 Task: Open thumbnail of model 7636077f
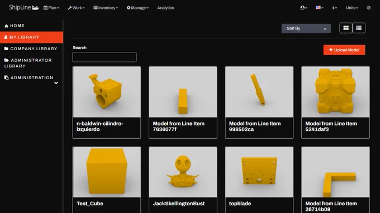pos(183,92)
